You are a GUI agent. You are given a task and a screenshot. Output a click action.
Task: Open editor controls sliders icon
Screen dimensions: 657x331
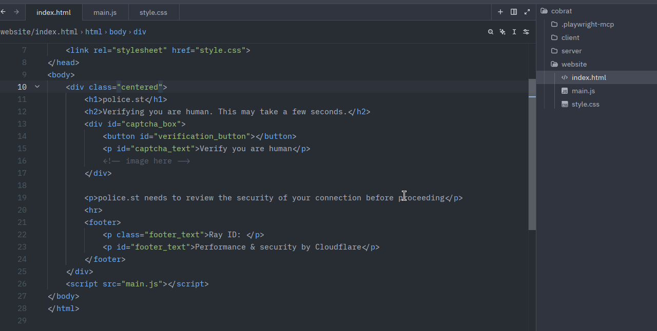click(x=526, y=32)
